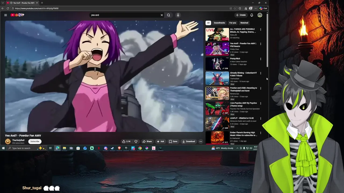This screenshot has height=193, width=344.
Task: Open options for ALL THINGS ARE POSSIBLE video
Action: coord(260,30)
